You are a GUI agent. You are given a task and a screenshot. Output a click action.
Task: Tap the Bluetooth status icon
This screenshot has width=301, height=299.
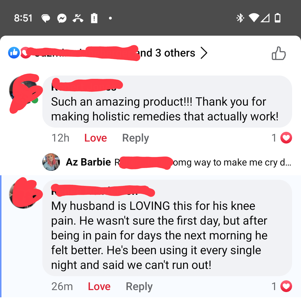pyautogui.click(x=240, y=18)
